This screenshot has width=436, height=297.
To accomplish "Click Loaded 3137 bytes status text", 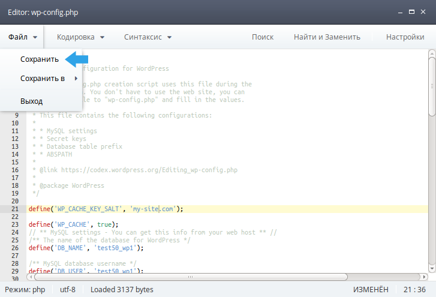I will [122, 289].
